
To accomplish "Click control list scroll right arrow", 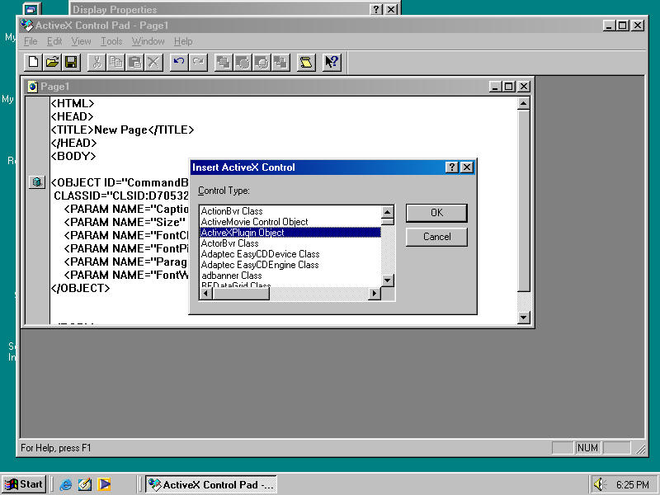I will pos(375,294).
